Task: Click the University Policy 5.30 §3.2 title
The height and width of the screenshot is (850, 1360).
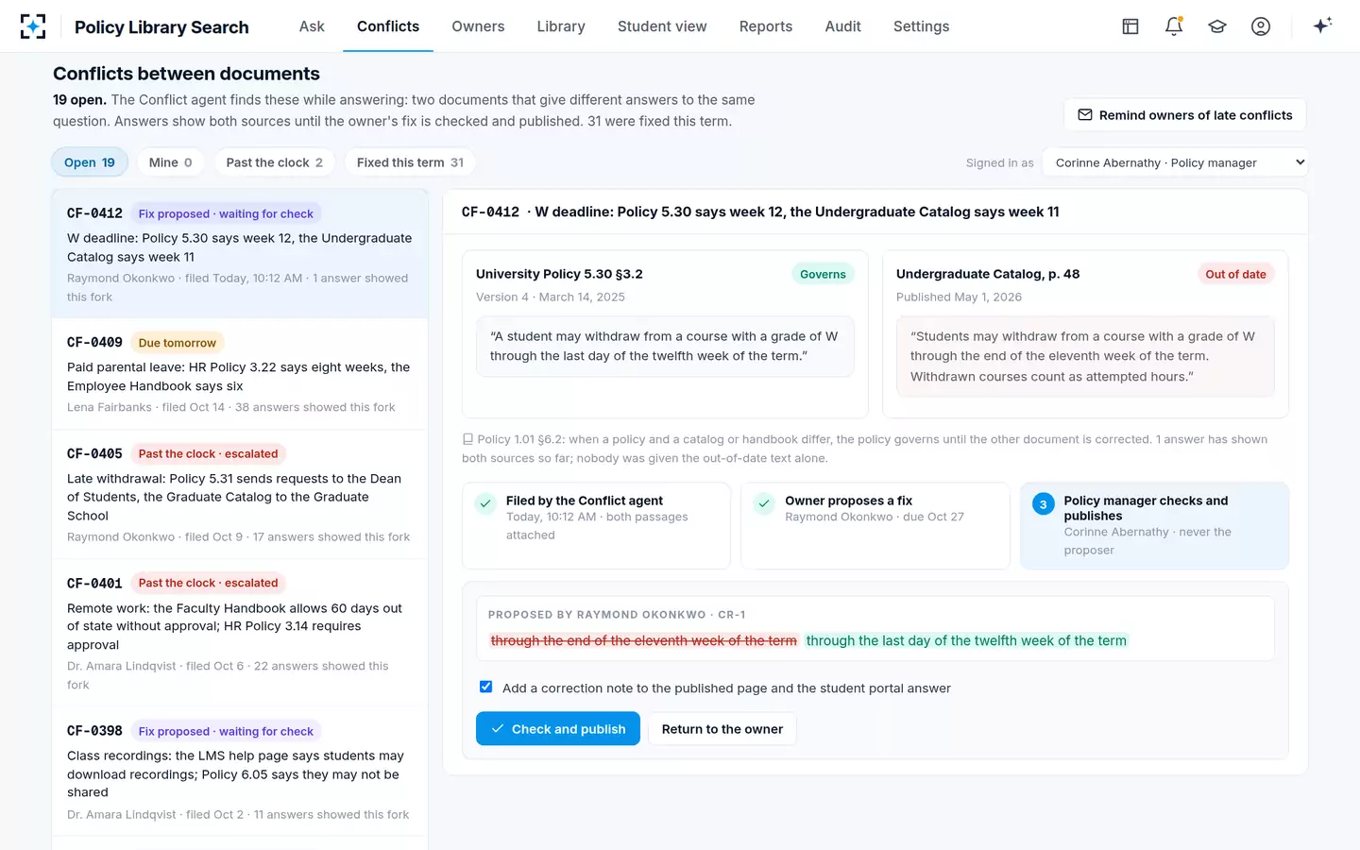Action: click(x=559, y=274)
